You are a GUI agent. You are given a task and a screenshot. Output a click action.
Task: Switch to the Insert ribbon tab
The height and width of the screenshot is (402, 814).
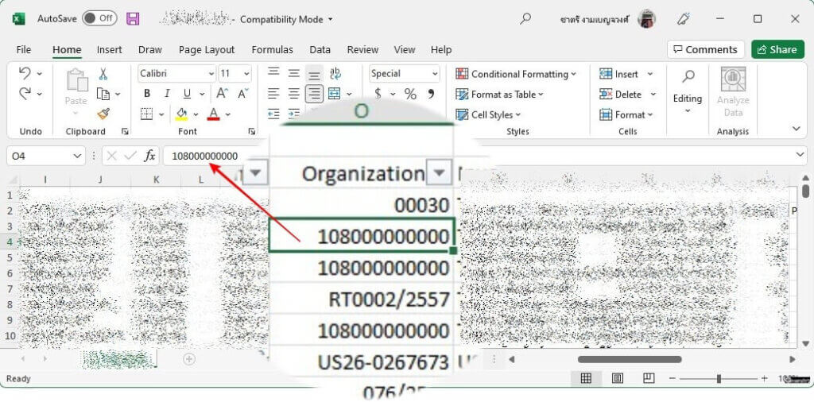point(110,49)
